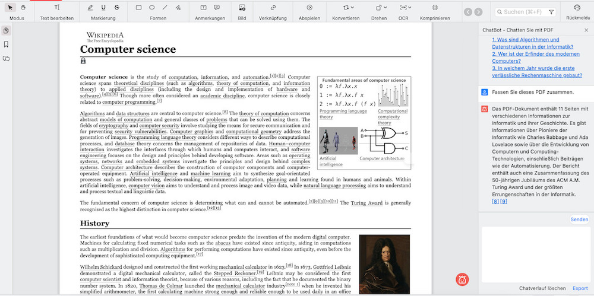Screen dimensions: 594x296
Task: Select the ellipse shape tool
Action: pyautogui.click(x=151, y=8)
